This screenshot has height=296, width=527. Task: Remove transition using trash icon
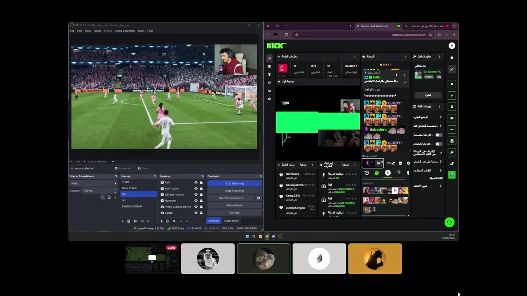click(x=109, y=197)
